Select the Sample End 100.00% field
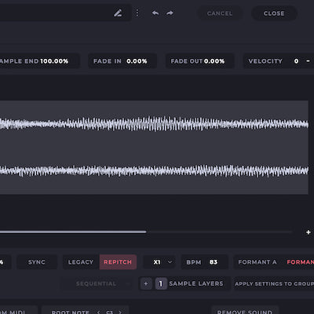 (39, 61)
